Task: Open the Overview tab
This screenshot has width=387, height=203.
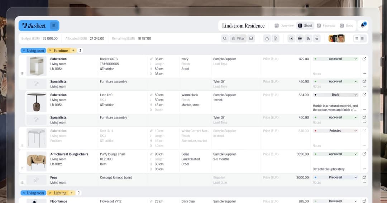Action: click(284, 25)
